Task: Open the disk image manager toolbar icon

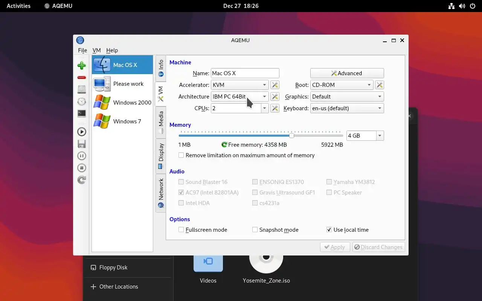Action: 82,90
